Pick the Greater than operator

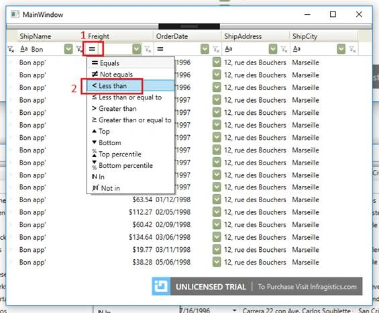[x=131, y=108]
